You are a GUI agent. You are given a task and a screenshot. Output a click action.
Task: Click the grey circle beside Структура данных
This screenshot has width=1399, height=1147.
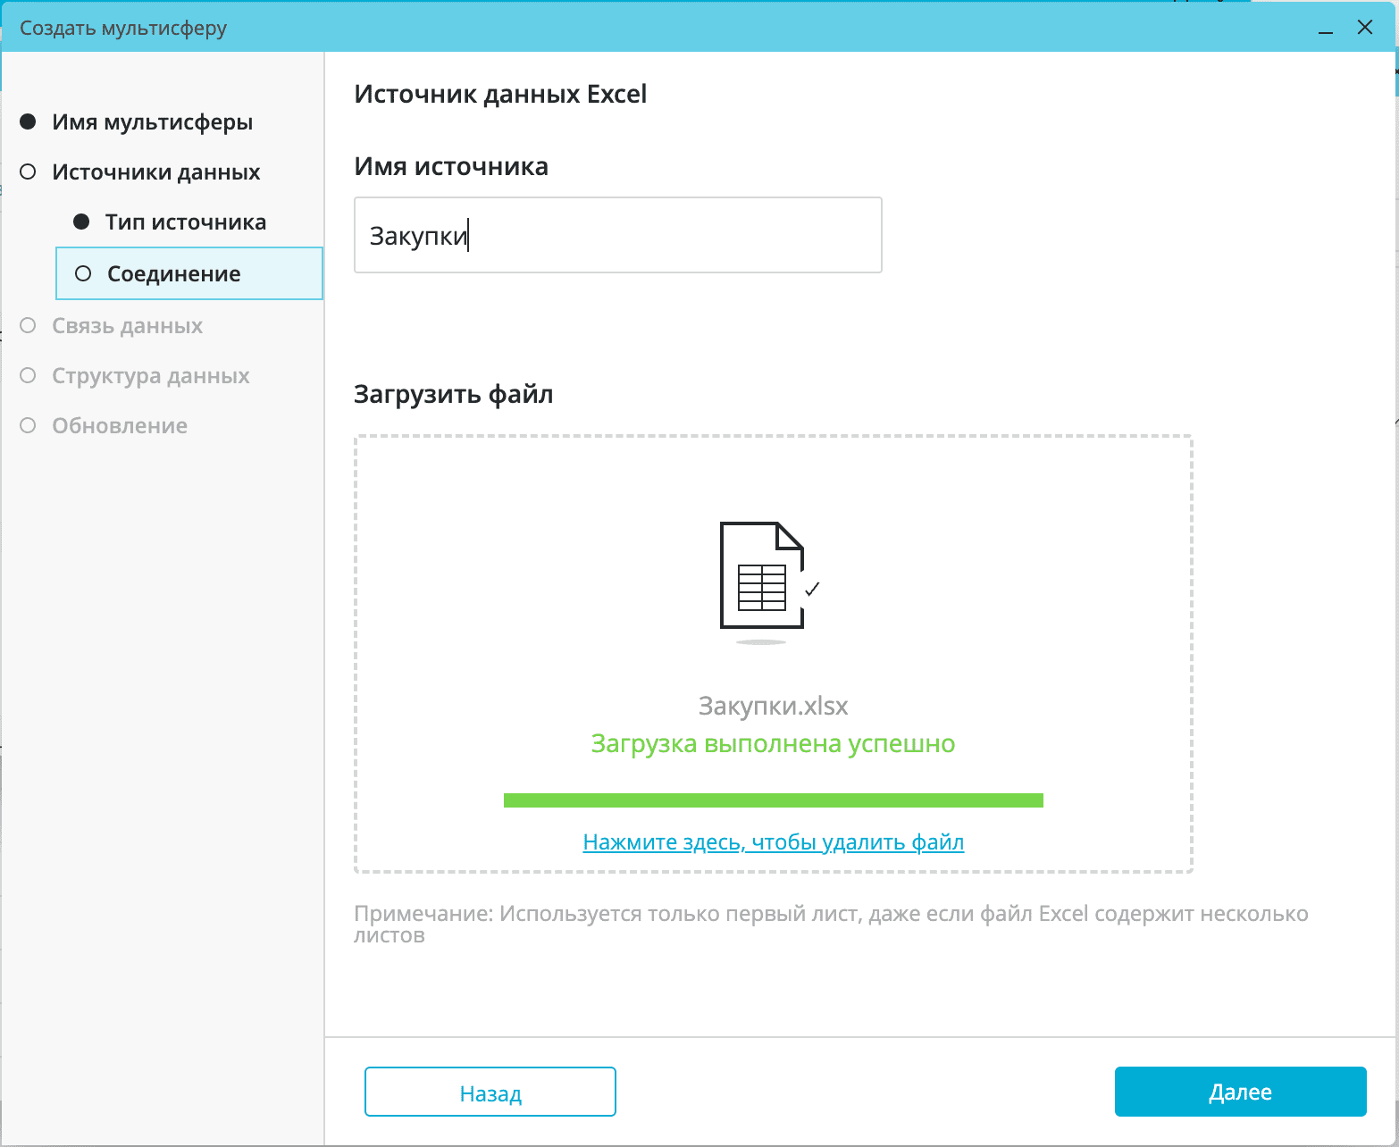[28, 375]
